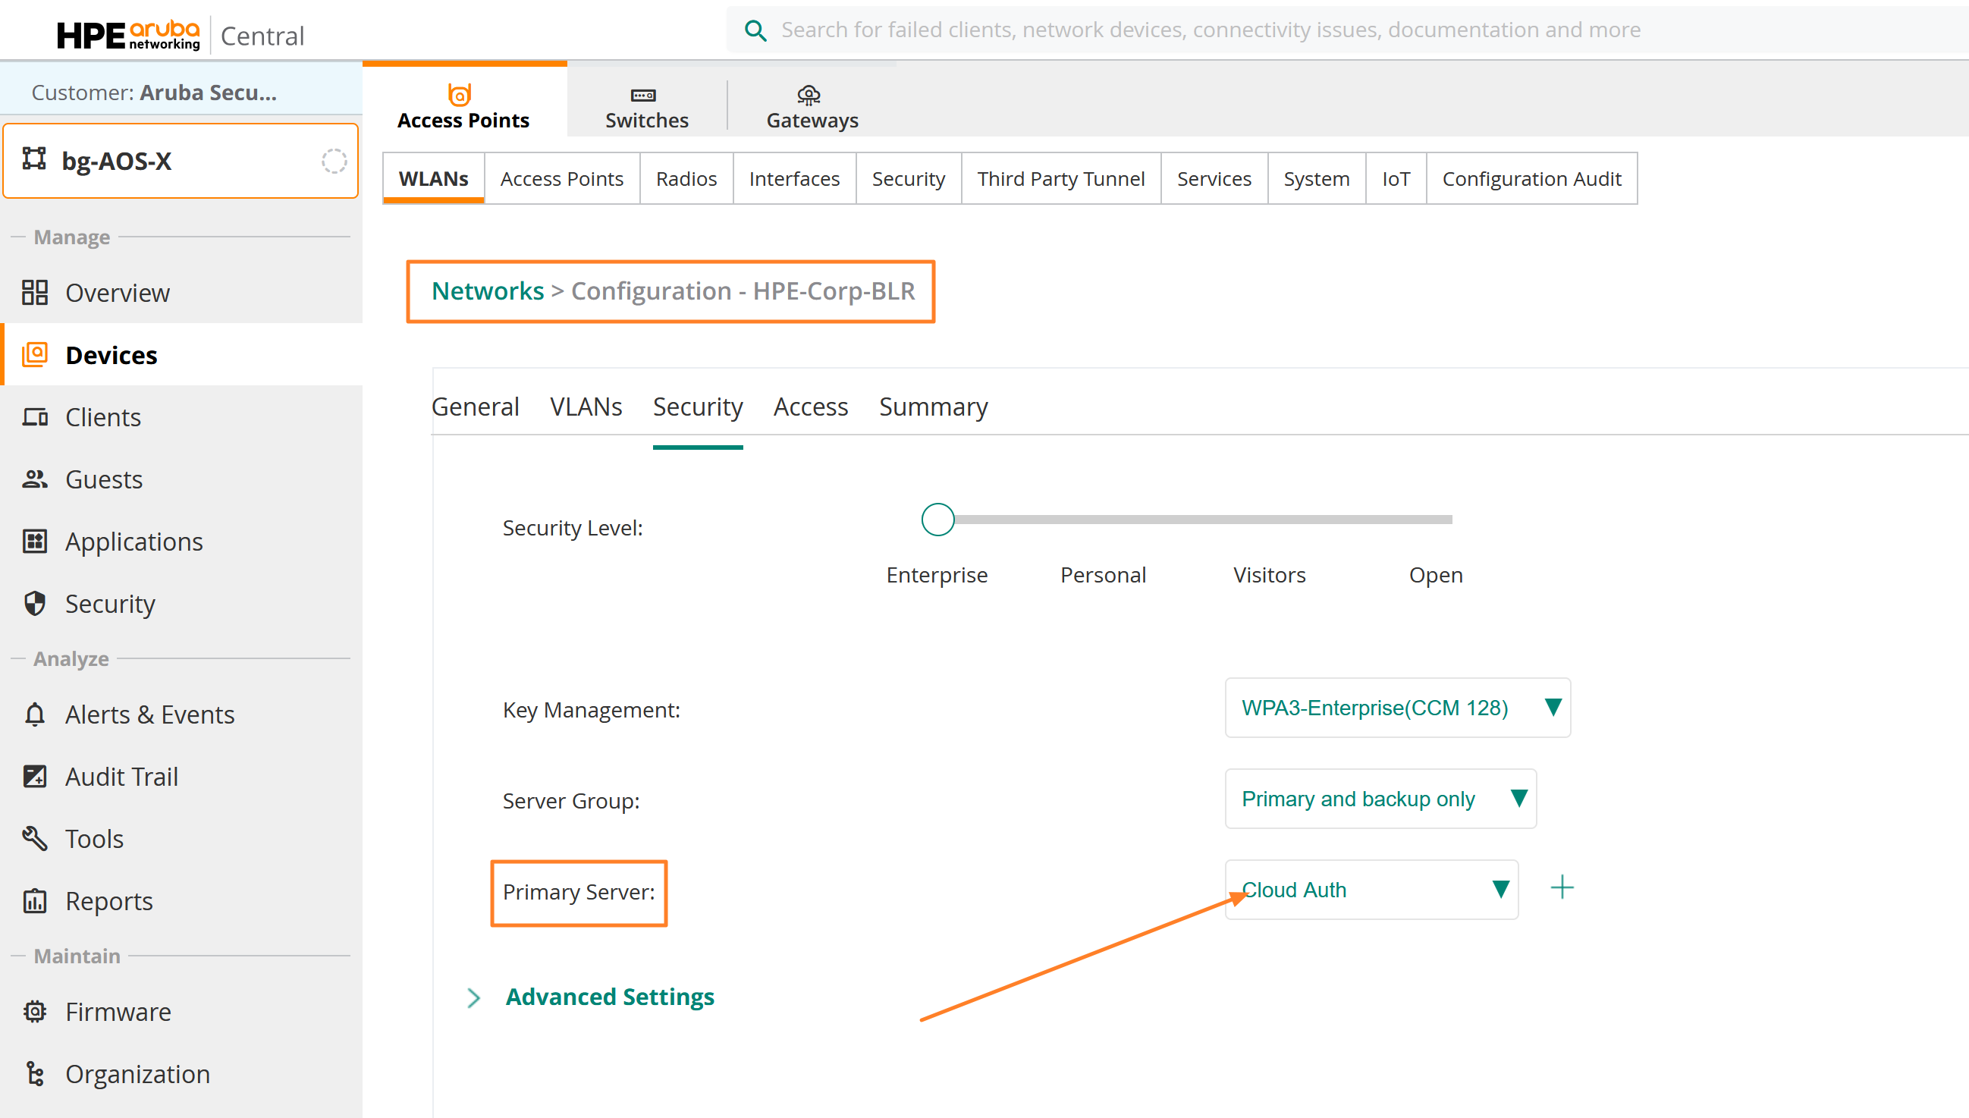This screenshot has height=1118, width=1969.
Task: Click the Advanced Settings link text
Action: [x=610, y=997]
